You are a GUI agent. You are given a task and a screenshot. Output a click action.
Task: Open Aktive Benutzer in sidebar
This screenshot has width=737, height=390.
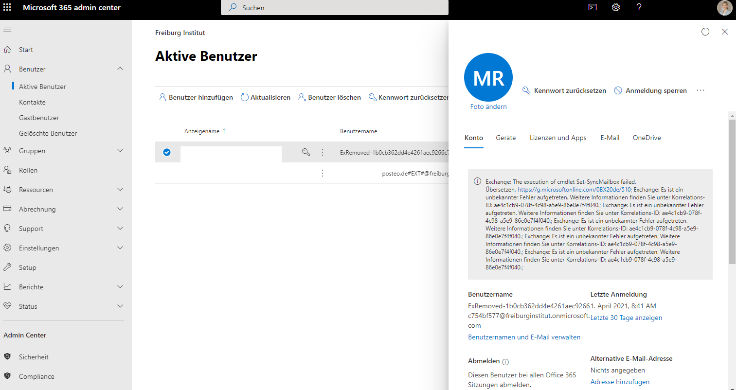tap(42, 87)
